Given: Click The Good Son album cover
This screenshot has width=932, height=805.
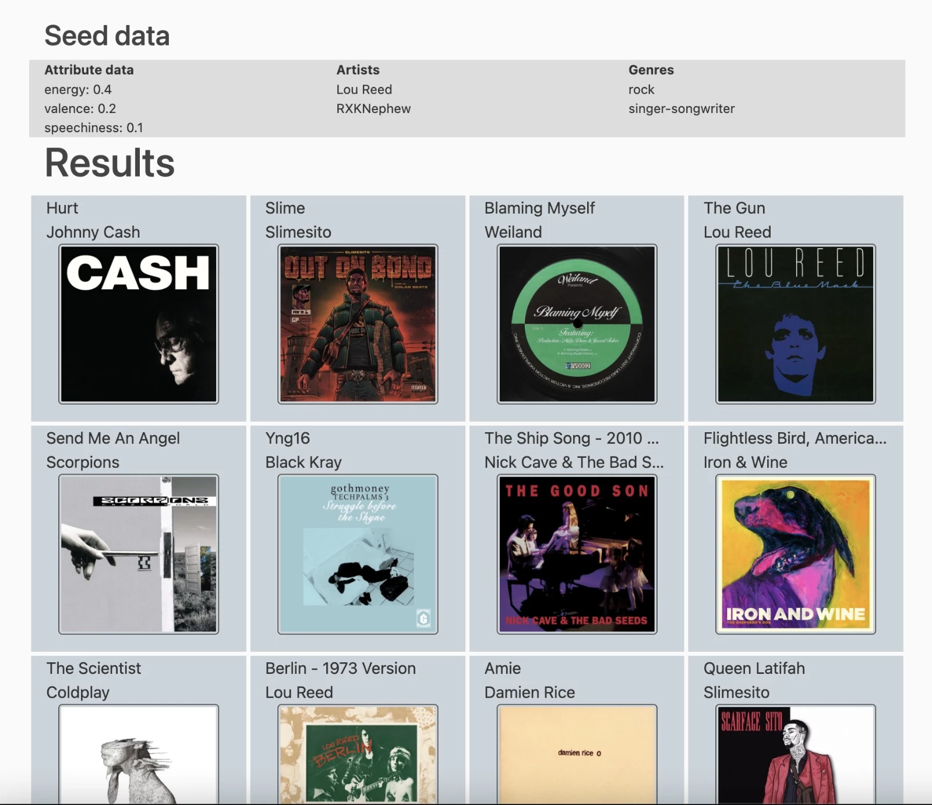Looking at the screenshot, I should [x=577, y=554].
